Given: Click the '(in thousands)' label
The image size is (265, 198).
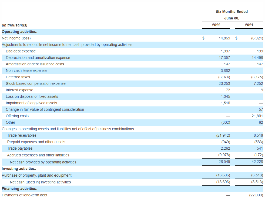Looking at the screenshot, I should click(x=15, y=25).
